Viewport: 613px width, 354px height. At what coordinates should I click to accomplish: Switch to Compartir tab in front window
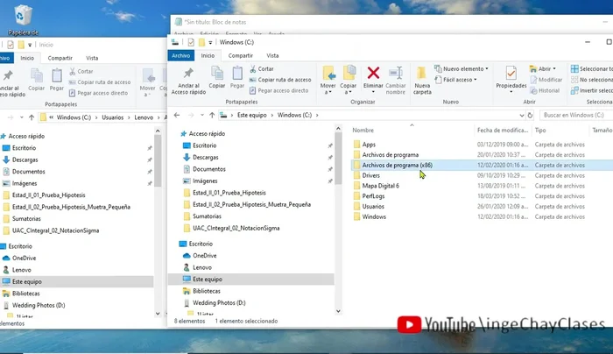241,55
